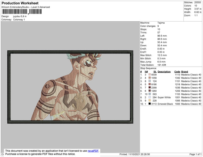The image size is (203, 157).
Task: Click the Color changes value '9'
Action: (x=158, y=26)
